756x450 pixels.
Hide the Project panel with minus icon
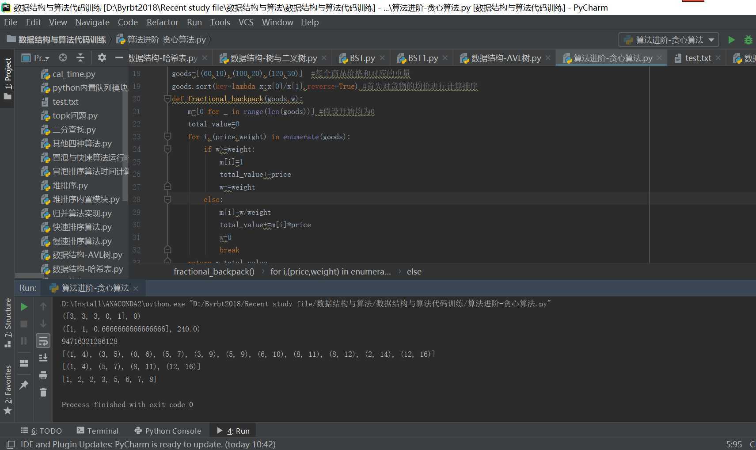(x=119, y=57)
